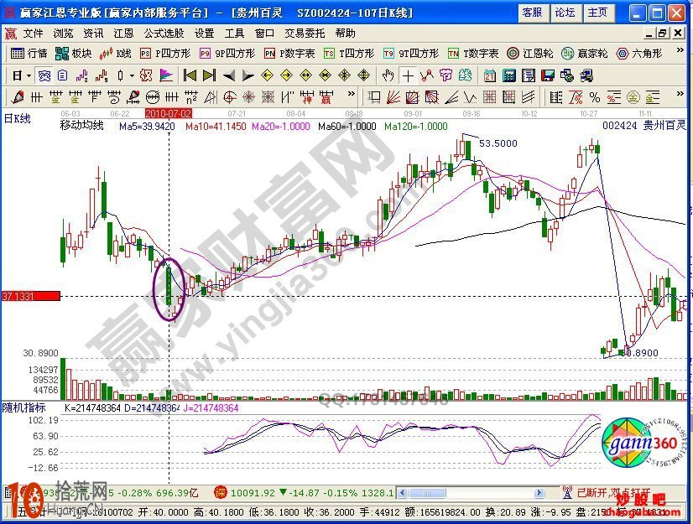Click the yellow diamond horizontal-expand icon
This screenshot has width=693, height=524.
point(306,76)
